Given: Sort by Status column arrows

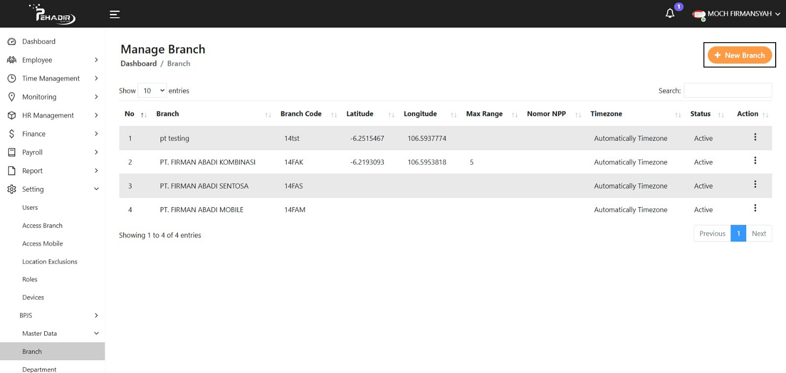Looking at the screenshot, I should point(721,115).
